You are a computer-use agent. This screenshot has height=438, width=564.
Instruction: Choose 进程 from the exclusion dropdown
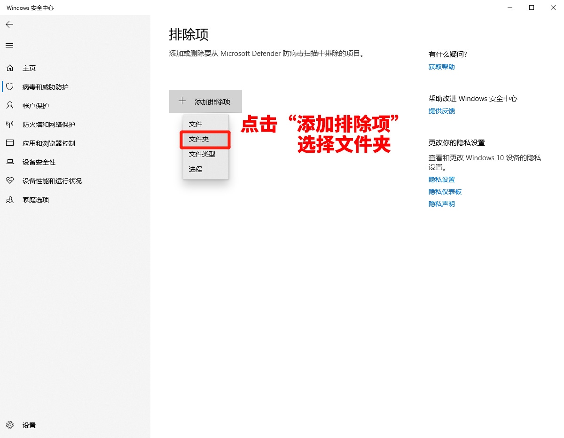[206, 169]
